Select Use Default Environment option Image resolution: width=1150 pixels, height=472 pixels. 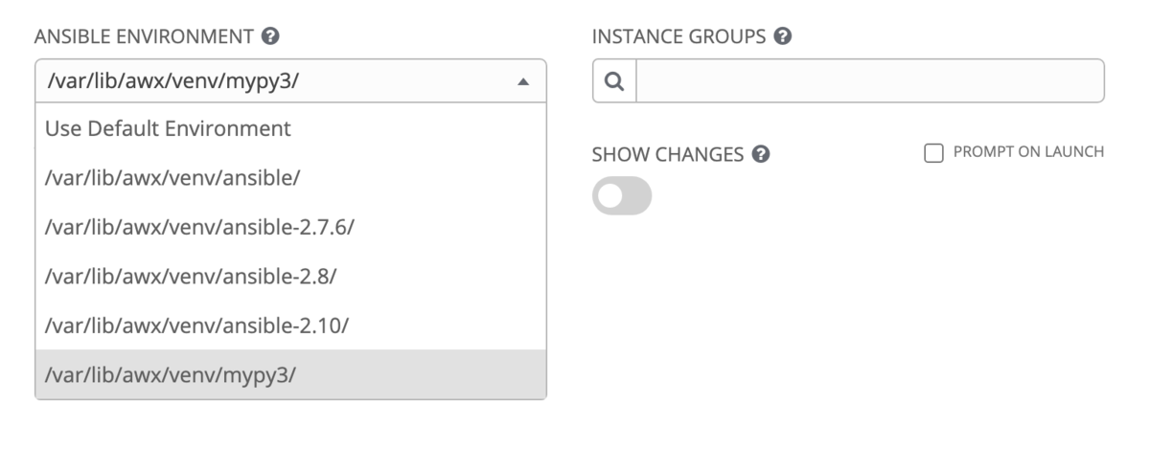coord(290,127)
